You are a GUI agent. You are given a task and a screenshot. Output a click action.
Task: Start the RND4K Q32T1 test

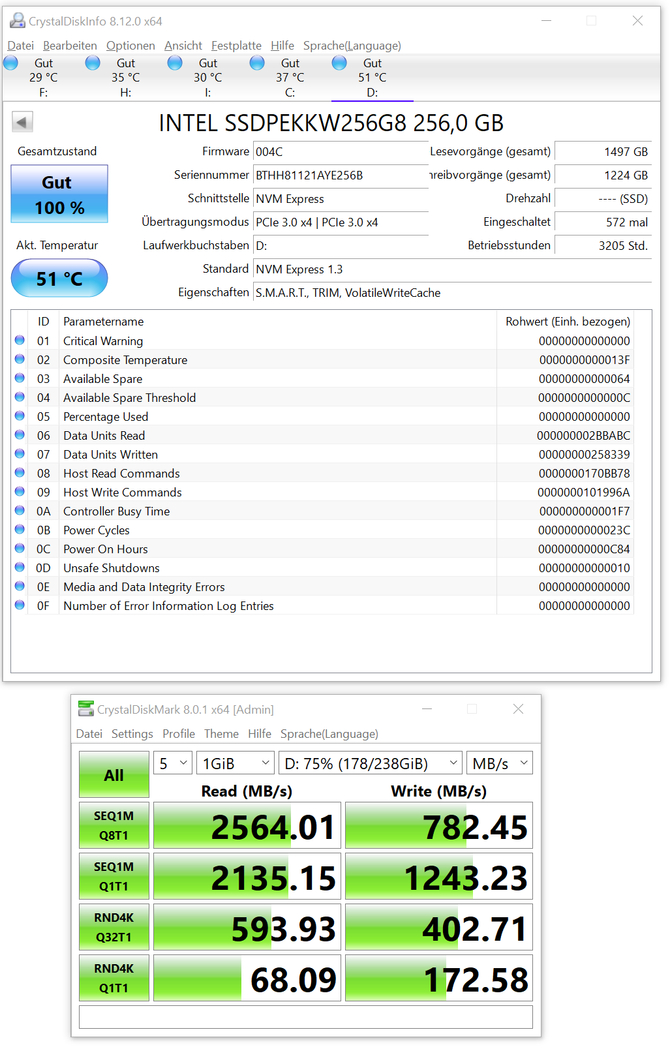click(x=114, y=927)
